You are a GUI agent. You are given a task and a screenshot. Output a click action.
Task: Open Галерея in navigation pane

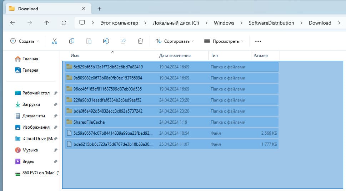coord(26,70)
